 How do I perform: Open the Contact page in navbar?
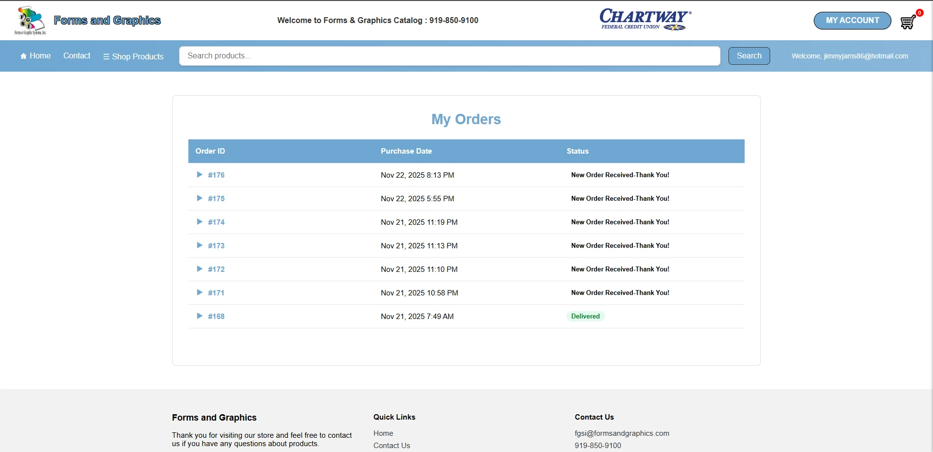click(x=77, y=56)
